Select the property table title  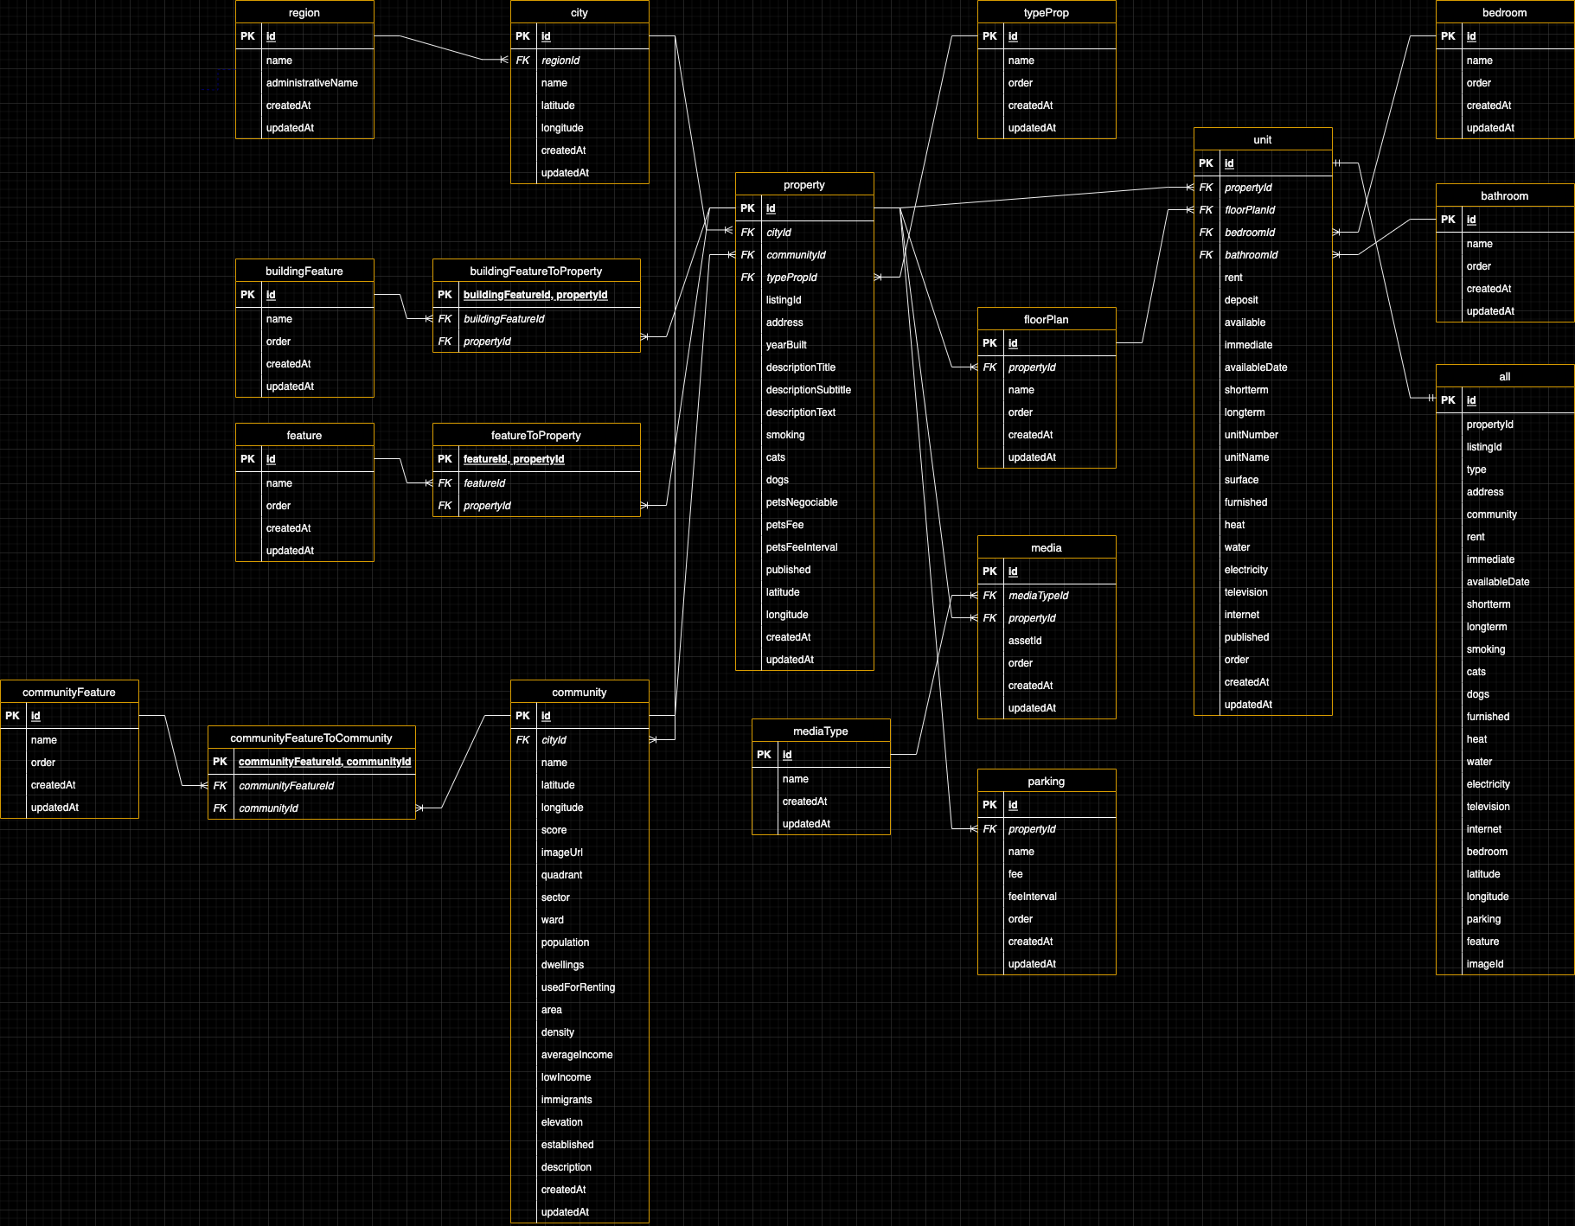(804, 184)
